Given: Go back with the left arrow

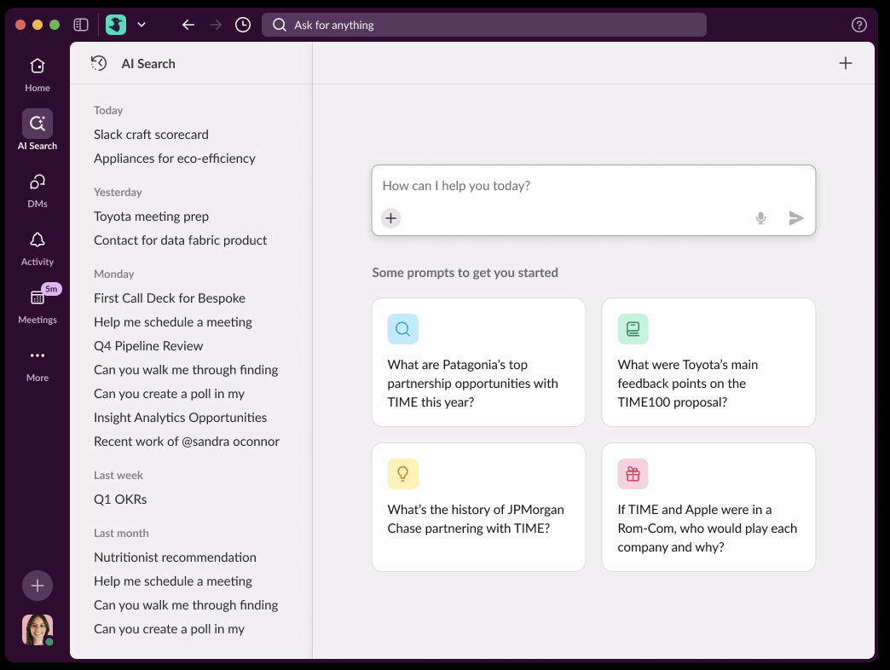Looking at the screenshot, I should click(188, 25).
